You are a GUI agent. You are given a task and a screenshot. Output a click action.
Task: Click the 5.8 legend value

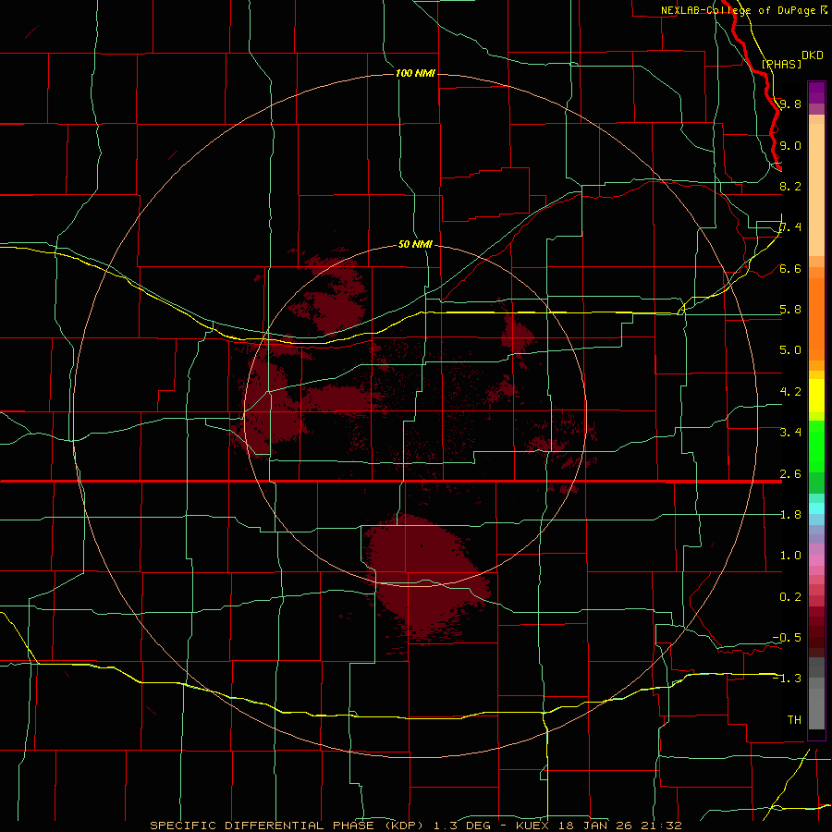click(790, 310)
